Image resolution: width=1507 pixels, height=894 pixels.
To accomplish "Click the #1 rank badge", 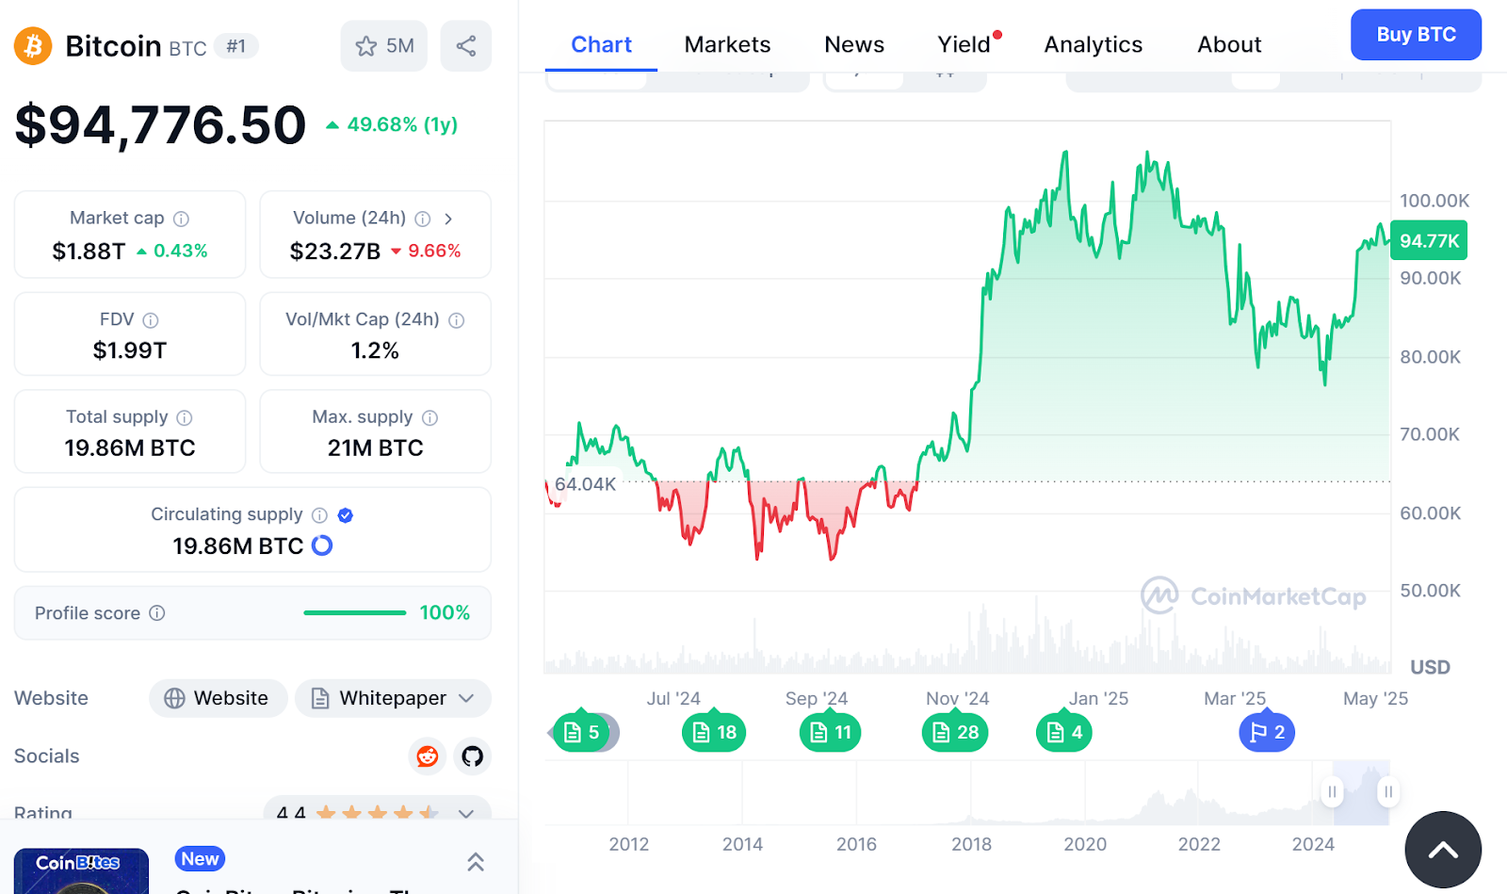I will [236, 45].
